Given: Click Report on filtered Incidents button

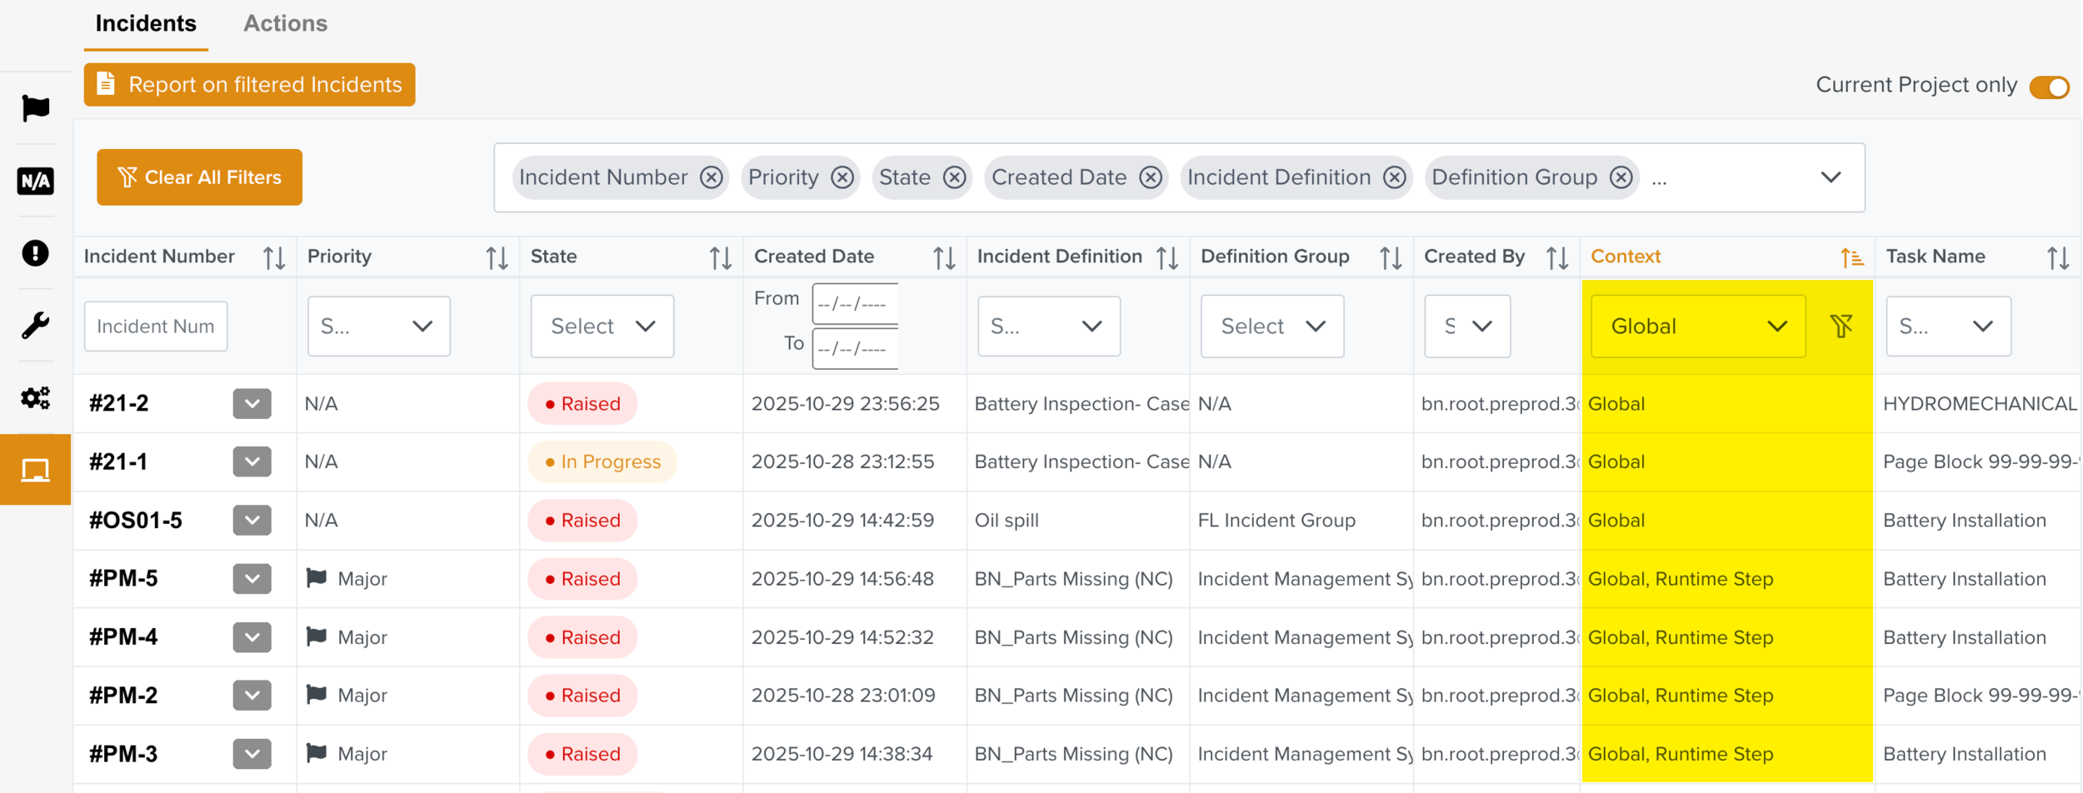Looking at the screenshot, I should (x=249, y=85).
